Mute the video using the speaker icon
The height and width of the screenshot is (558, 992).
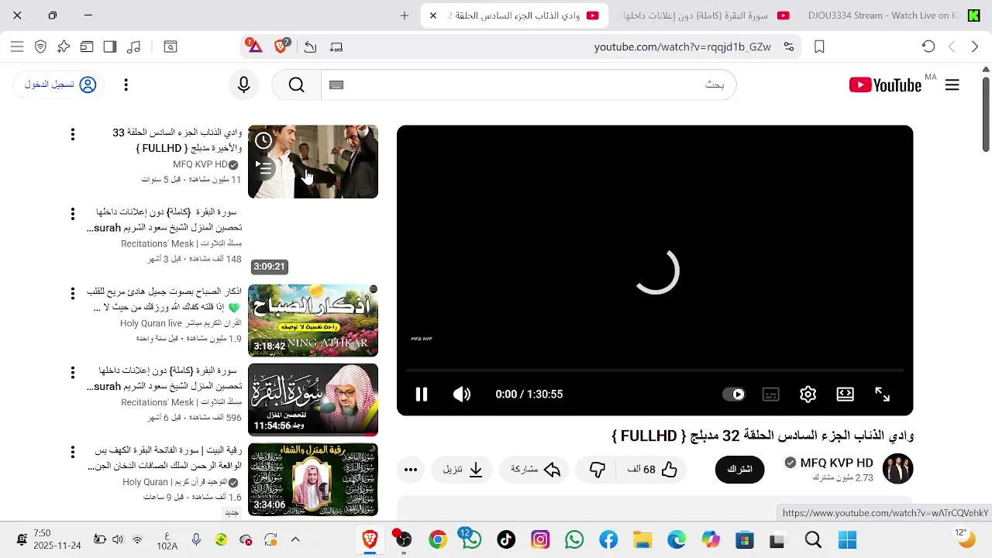tap(462, 394)
